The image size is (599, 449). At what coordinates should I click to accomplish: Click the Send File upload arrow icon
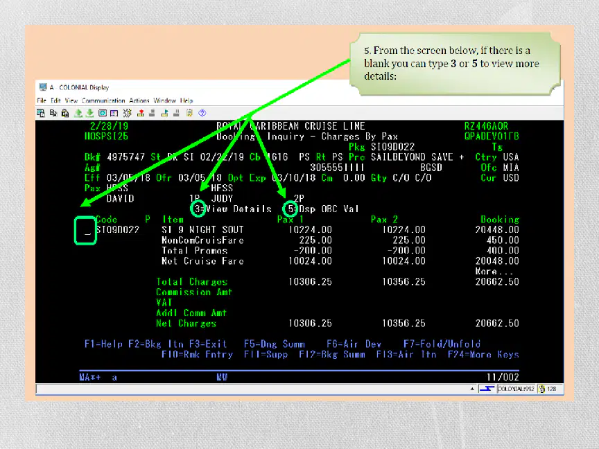[78, 113]
